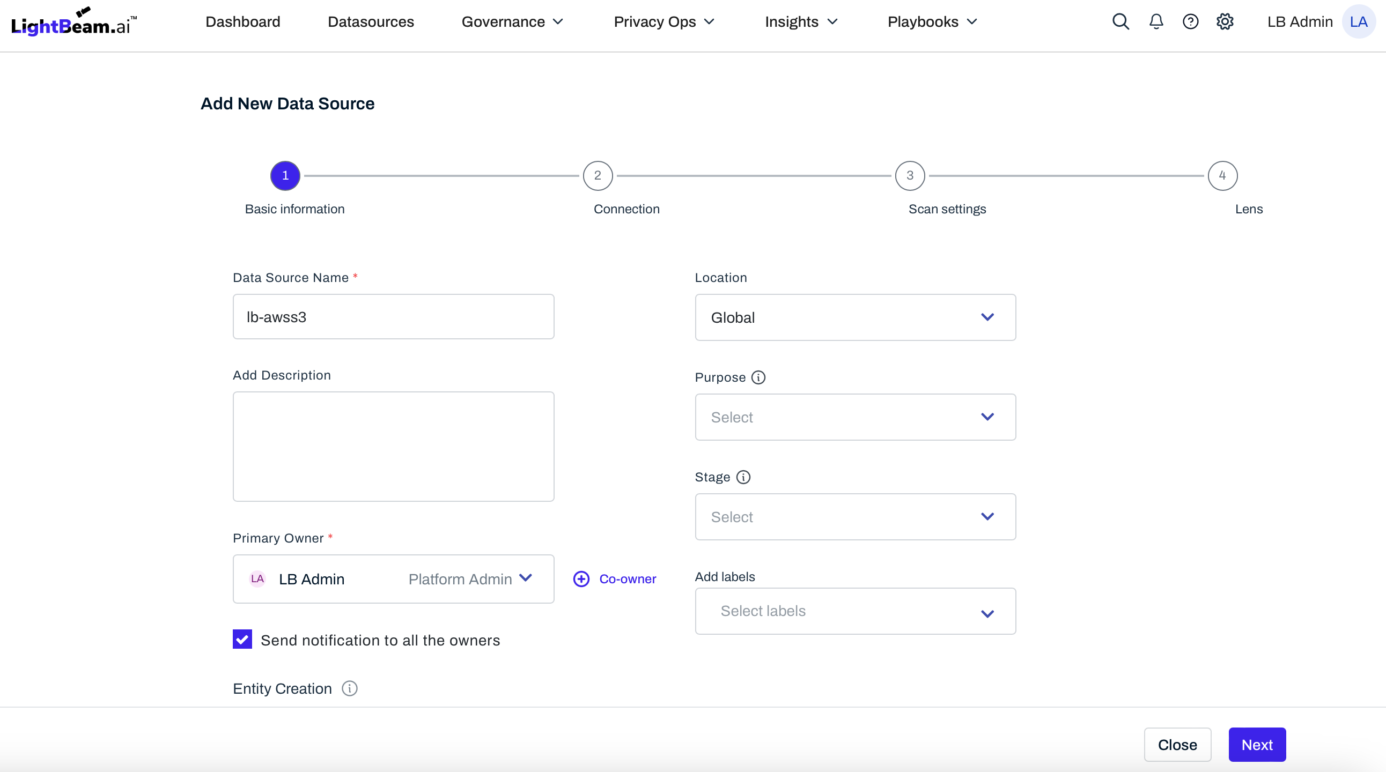Open the settings gear icon
The image size is (1386, 772).
click(x=1225, y=21)
